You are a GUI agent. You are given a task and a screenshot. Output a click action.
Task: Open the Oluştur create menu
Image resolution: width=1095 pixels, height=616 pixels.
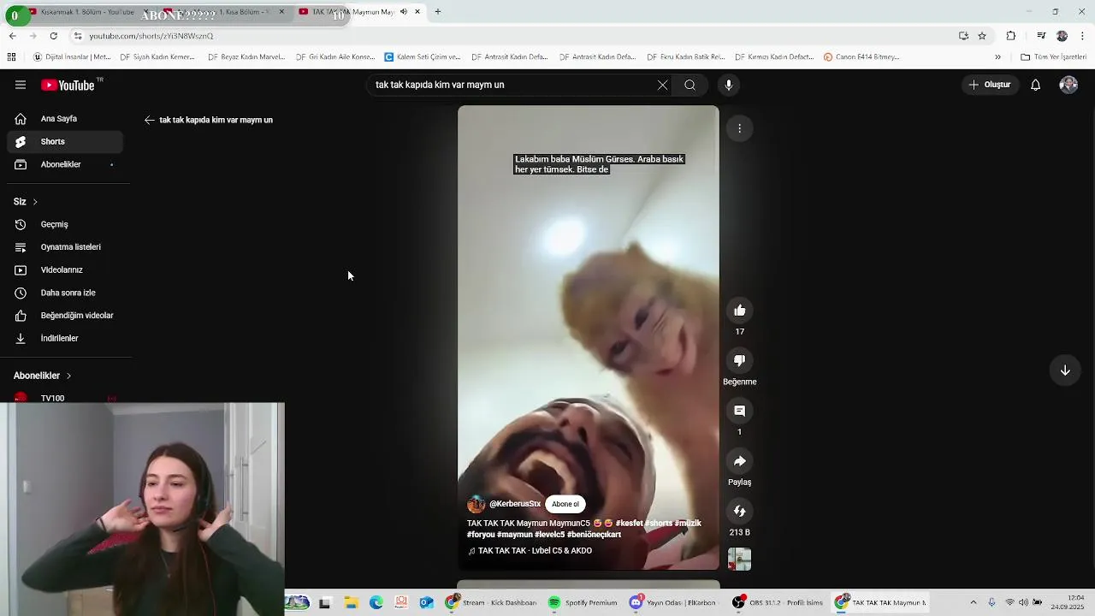(x=989, y=85)
